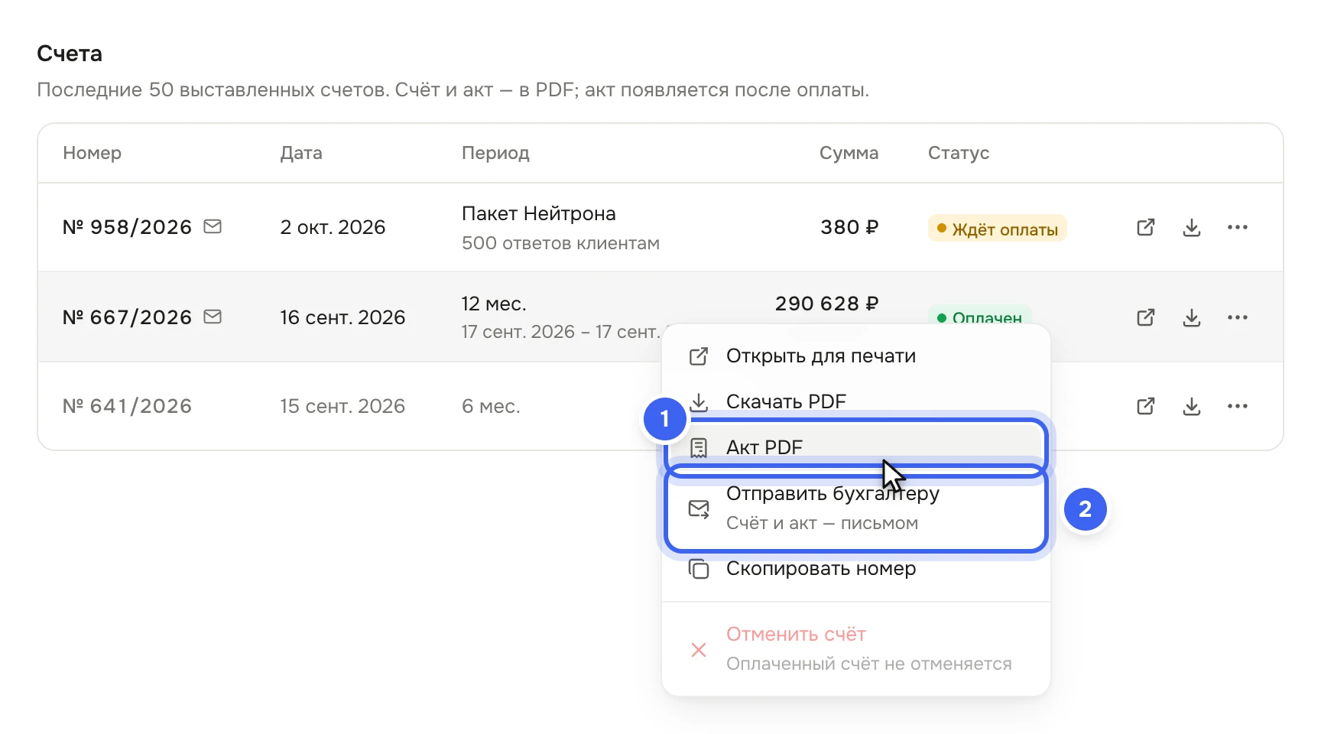
Task: Open more actions for invoice 641/2026
Action: (x=1237, y=406)
